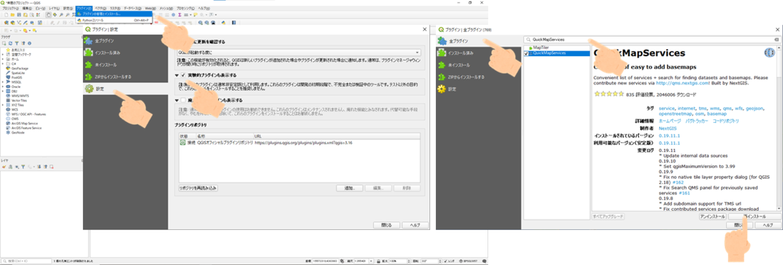The width and height of the screenshot is (783, 265).
Task: Expand the ホーム browser tree item
Action: [x=3, y=59]
